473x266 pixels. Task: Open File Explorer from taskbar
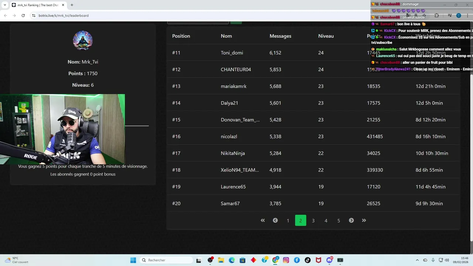221,260
